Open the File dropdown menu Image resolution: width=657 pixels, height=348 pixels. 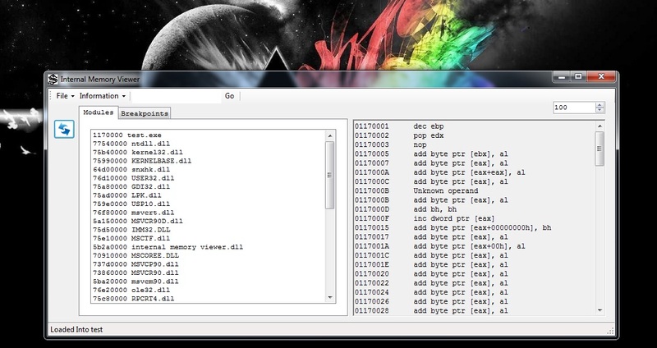(62, 96)
